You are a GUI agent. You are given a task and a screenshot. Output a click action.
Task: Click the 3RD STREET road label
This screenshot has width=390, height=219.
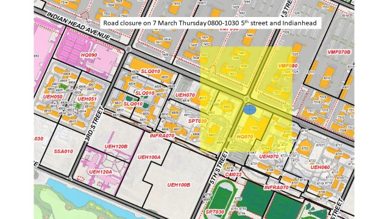tap(94, 124)
